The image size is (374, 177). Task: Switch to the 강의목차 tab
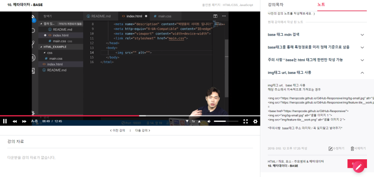[275, 5]
